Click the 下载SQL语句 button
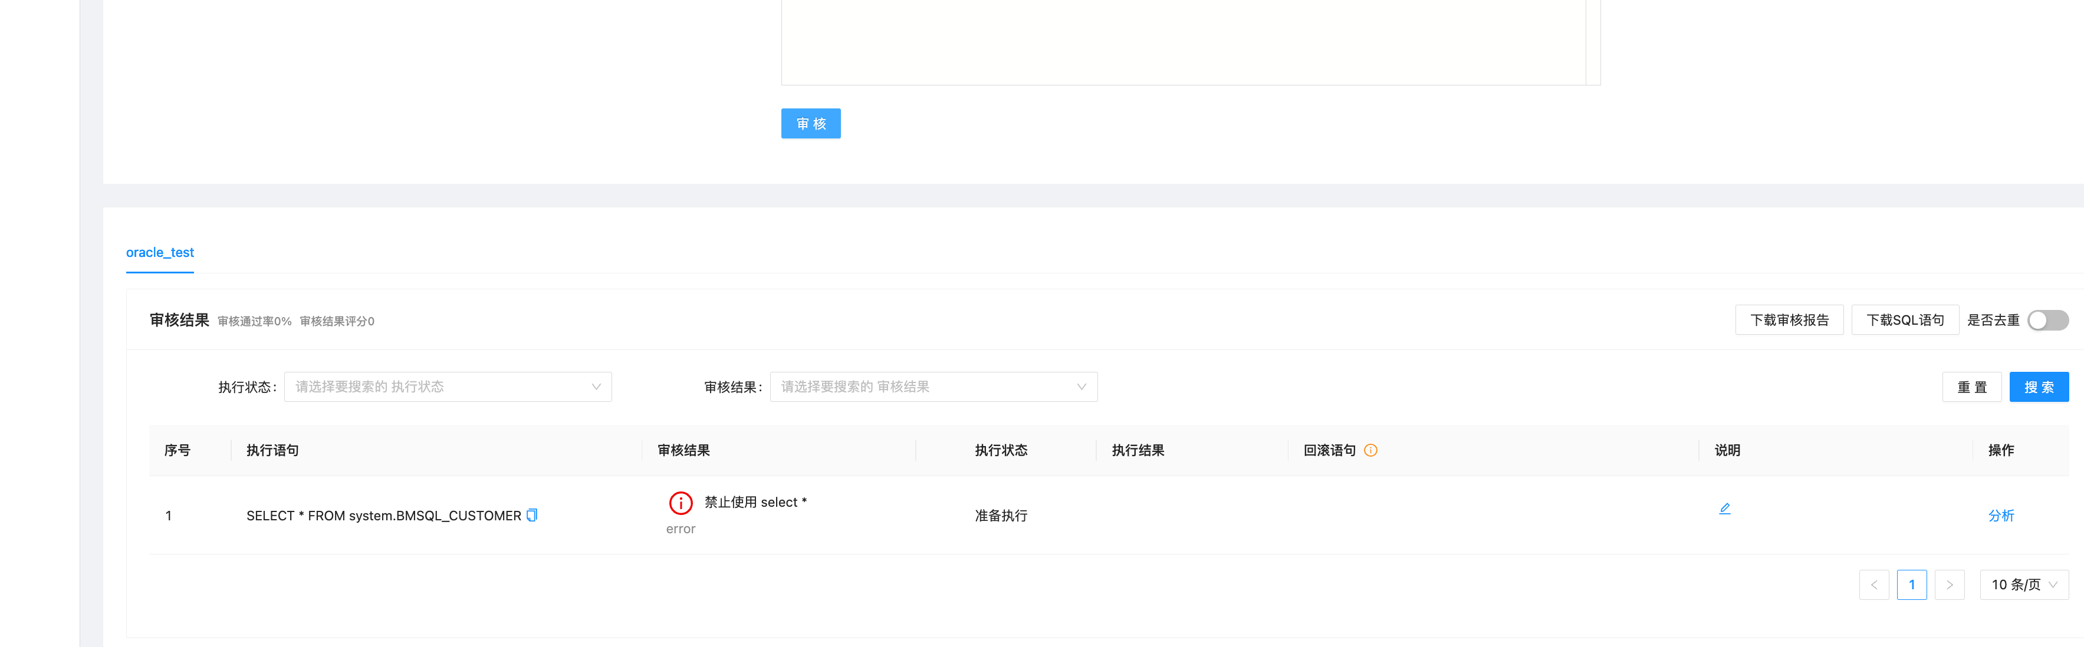 1904,319
